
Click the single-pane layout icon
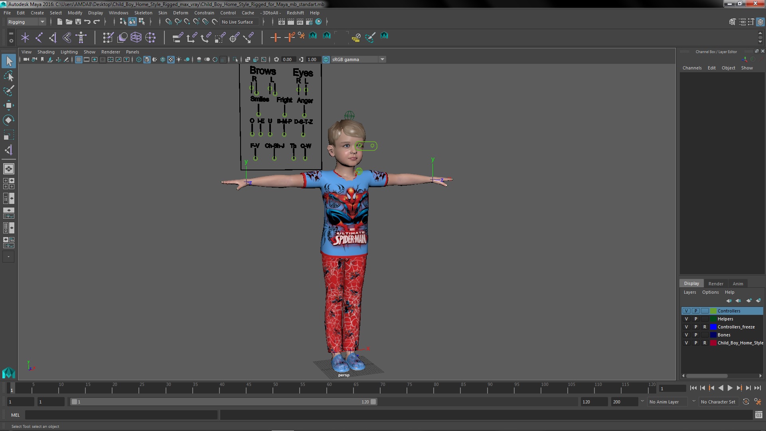point(9,169)
